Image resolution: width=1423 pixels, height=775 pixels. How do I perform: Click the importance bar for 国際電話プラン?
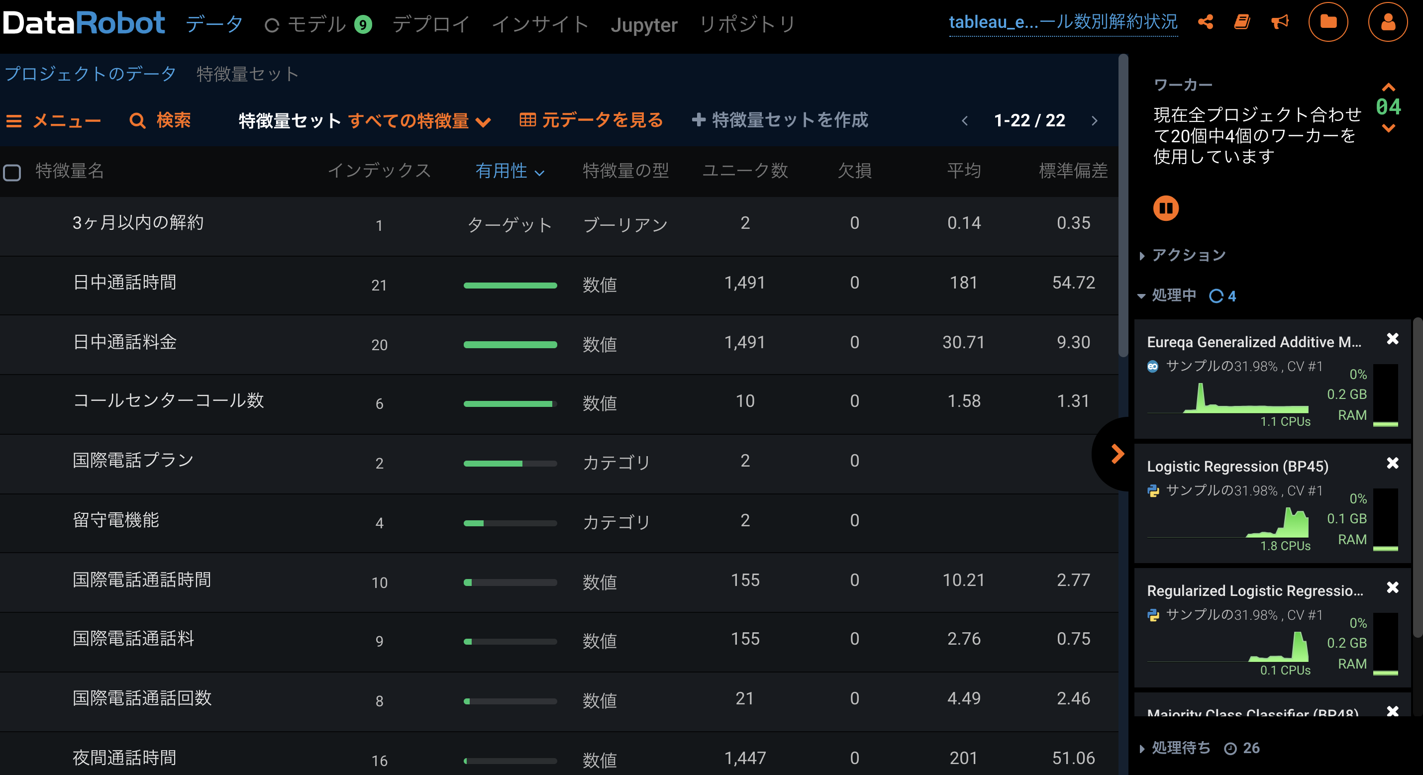click(510, 464)
